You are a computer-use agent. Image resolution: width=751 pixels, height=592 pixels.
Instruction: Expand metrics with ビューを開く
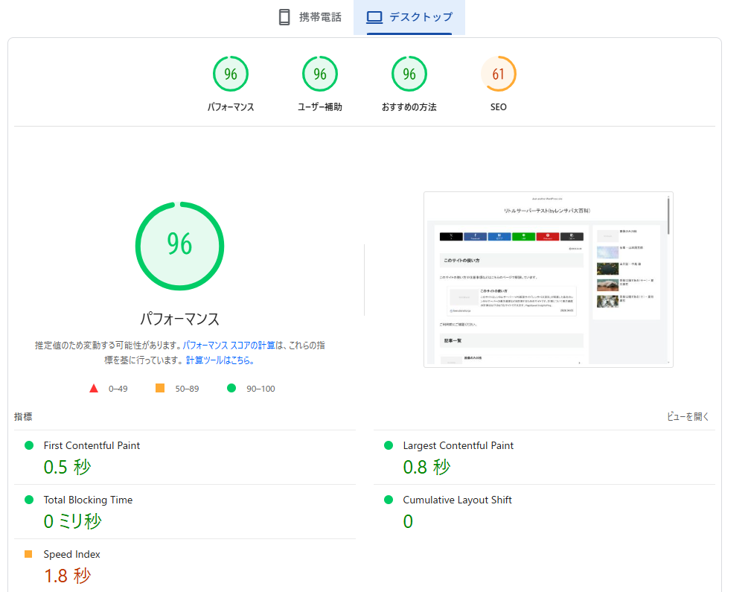pos(688,416)
